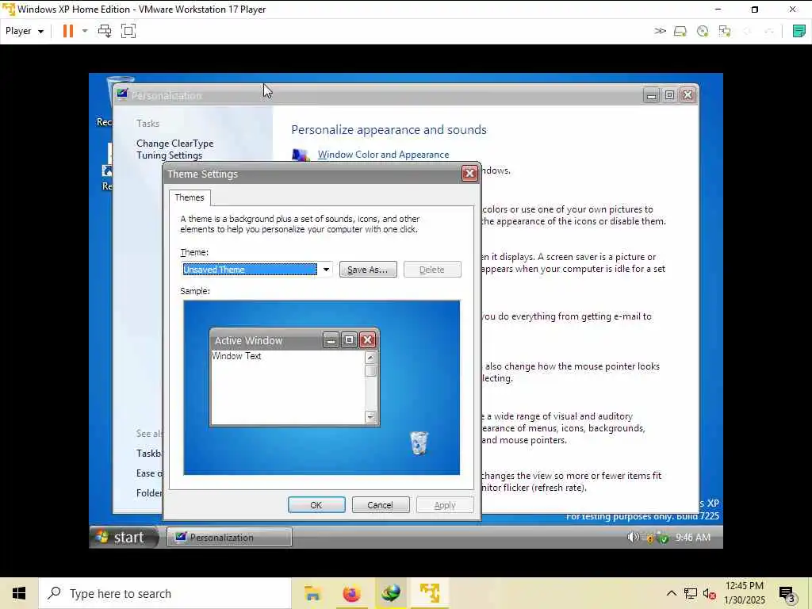Click the OK button in Theme Settings
Viewport: 812px width, 609px height.
pos(316,505)
